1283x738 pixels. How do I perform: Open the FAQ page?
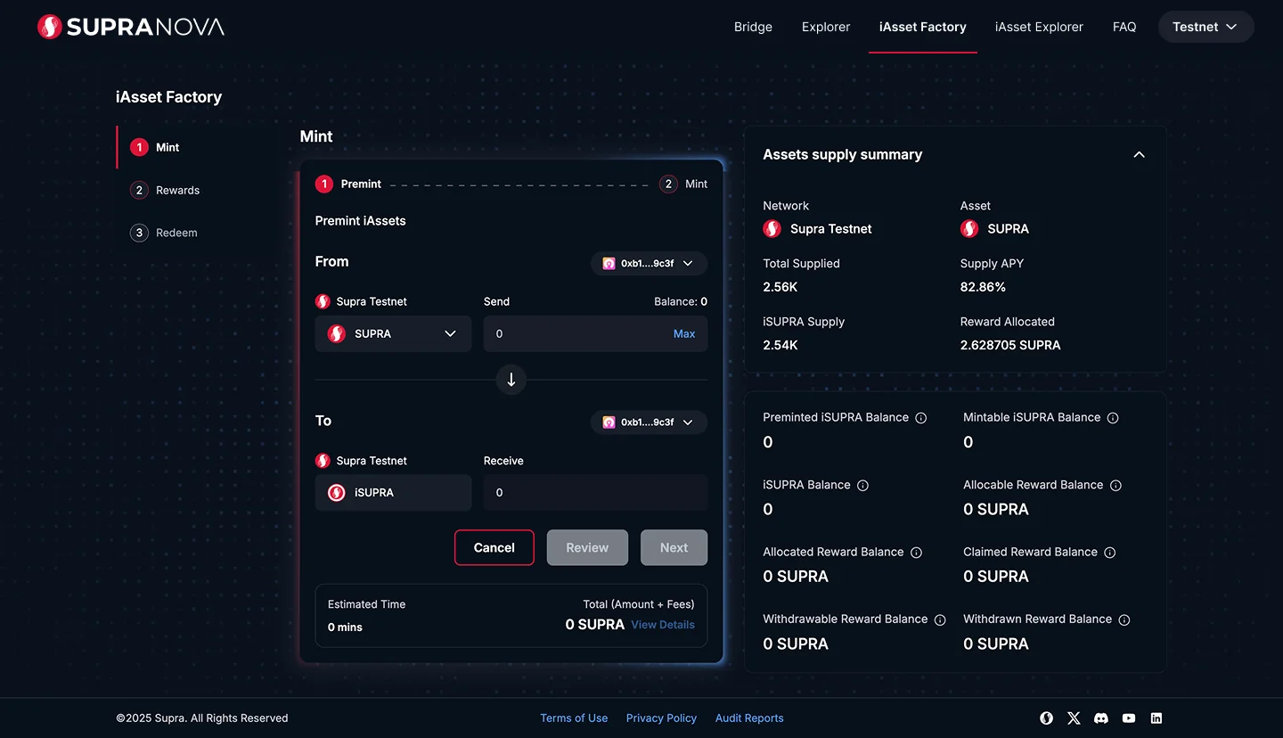click(x=1124, y=27)
